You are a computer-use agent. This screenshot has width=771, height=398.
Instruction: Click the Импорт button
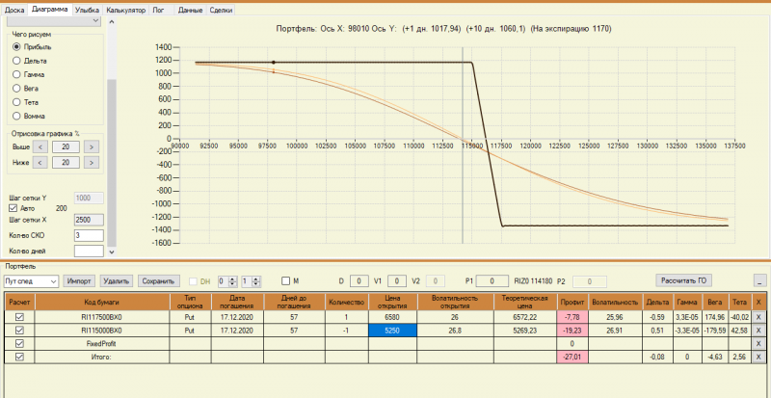(80, 281)
